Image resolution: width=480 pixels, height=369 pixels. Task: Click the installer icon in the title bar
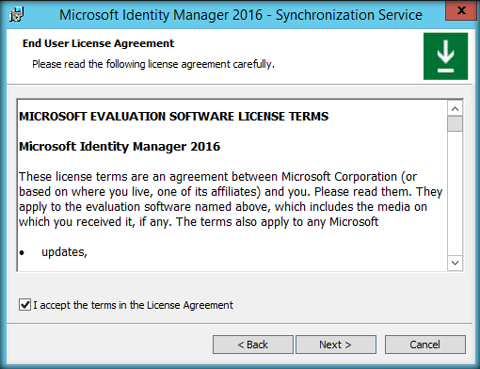[16, 14]
